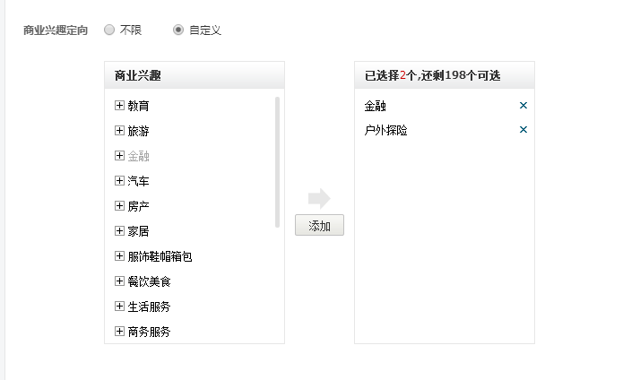Select the 不限 radio option
Screen dimensions: 640x380
tap(109, 30)
